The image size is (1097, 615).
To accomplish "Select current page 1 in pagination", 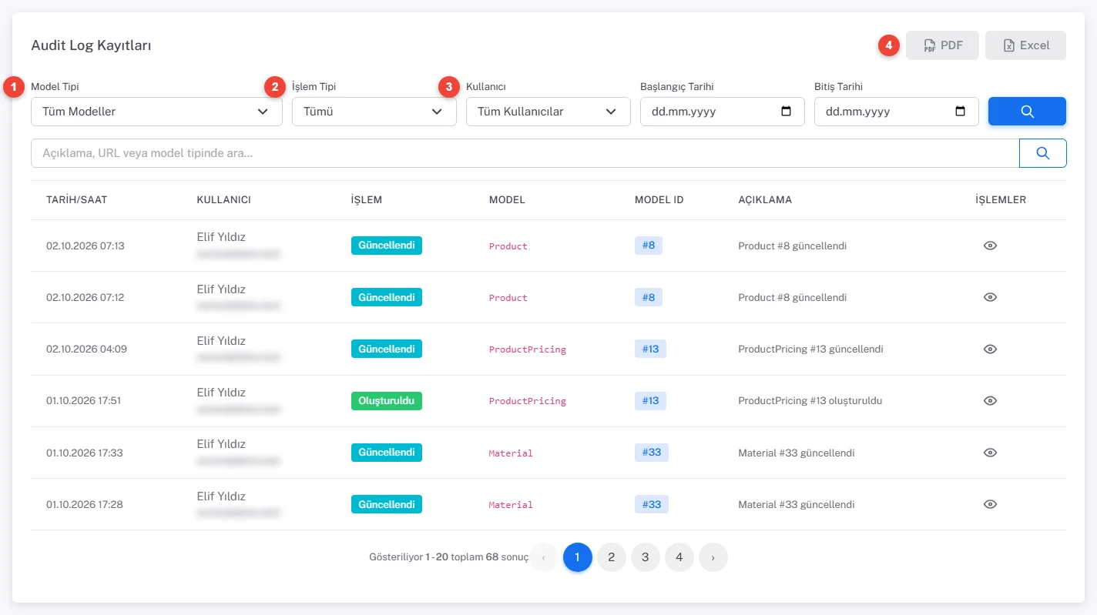I will pyautogui.click(x=578, y=557).
